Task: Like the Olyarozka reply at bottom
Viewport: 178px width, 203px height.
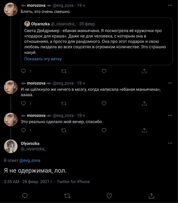Action: (109, 195)
